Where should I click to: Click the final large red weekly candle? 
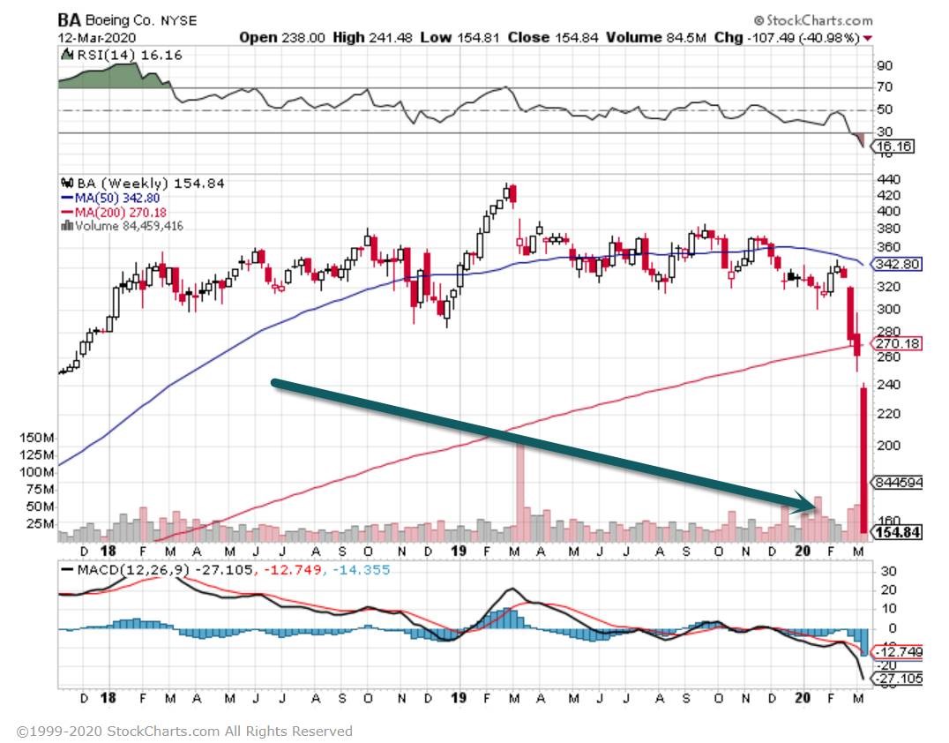863,461
